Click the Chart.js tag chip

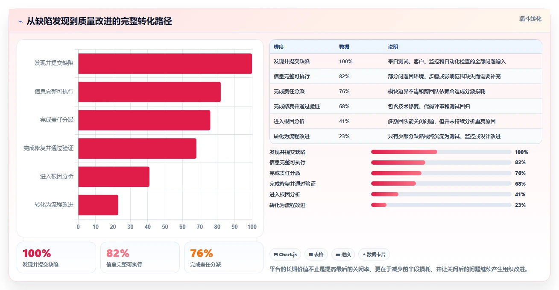[x=285, y=254]
